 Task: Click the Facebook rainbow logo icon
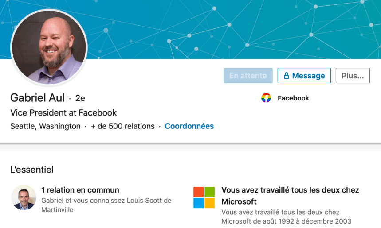point(266,98)
